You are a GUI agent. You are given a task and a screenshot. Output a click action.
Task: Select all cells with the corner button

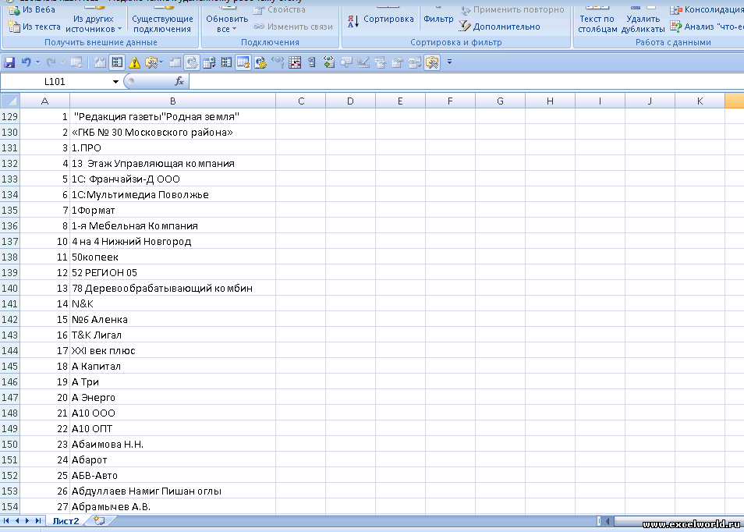(10, 101)
